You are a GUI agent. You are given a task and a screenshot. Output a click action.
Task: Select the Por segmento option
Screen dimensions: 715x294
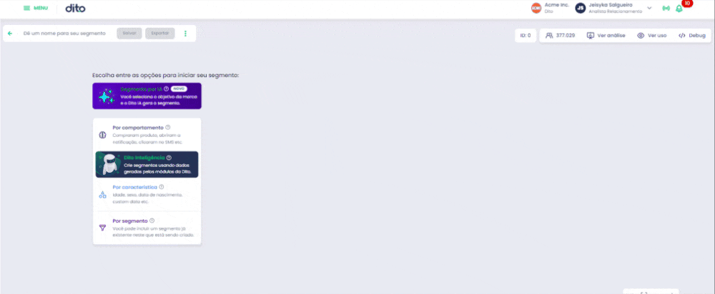click(147, 228)
